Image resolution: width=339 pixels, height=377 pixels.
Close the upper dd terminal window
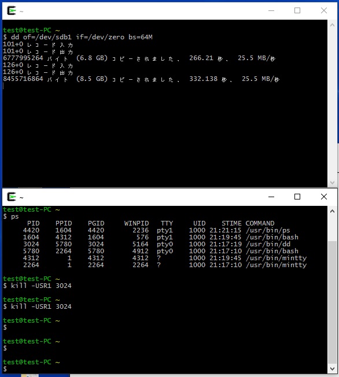click(324, 10)
